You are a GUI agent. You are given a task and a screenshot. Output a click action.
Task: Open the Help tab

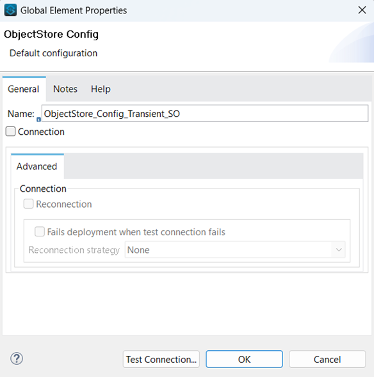coord(101,89)
